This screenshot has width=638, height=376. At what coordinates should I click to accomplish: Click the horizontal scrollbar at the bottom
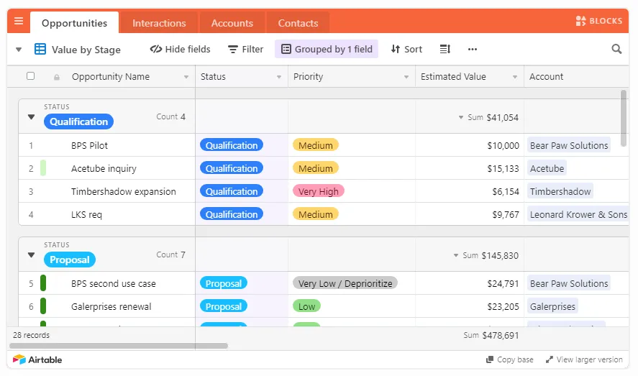(x=119, y=346)
